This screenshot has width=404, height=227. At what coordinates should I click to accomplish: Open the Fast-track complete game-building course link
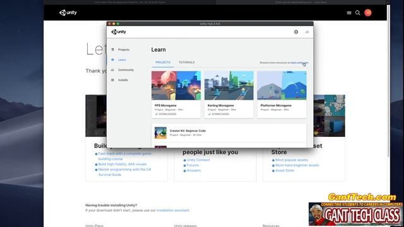pyautogui.click(x=125, y=156)
